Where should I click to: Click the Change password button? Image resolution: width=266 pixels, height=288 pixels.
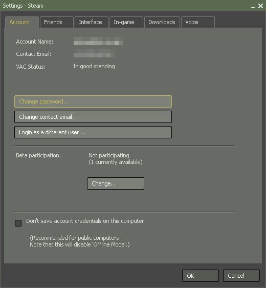(x=93, y=101)
